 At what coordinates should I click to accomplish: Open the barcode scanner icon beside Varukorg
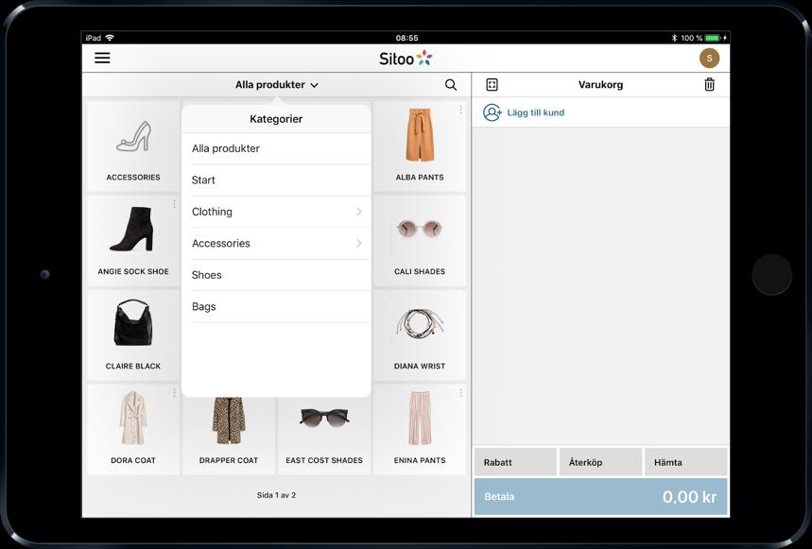492,85
